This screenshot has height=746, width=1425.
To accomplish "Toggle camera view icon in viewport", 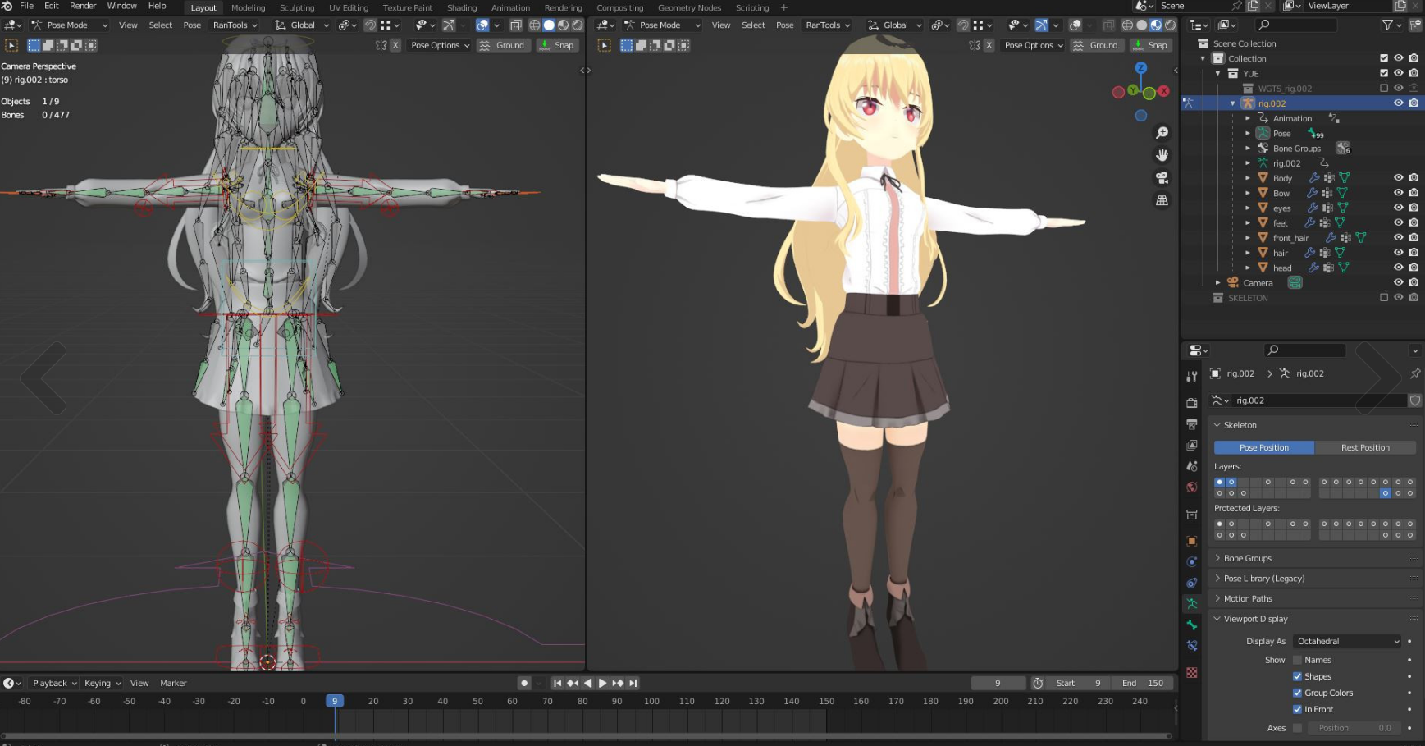I will (x=1162, y=178).
